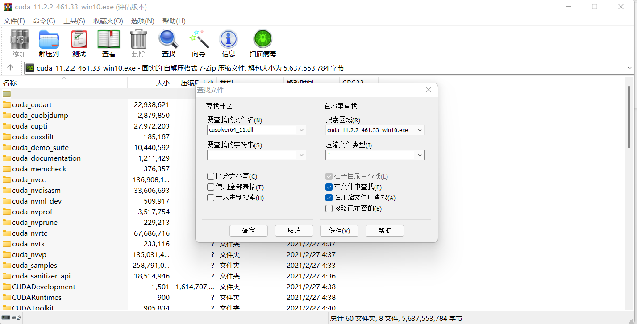637x324 pixels.
Task: Expand the 要查找的字符串 dropdown
Action: 301,155
